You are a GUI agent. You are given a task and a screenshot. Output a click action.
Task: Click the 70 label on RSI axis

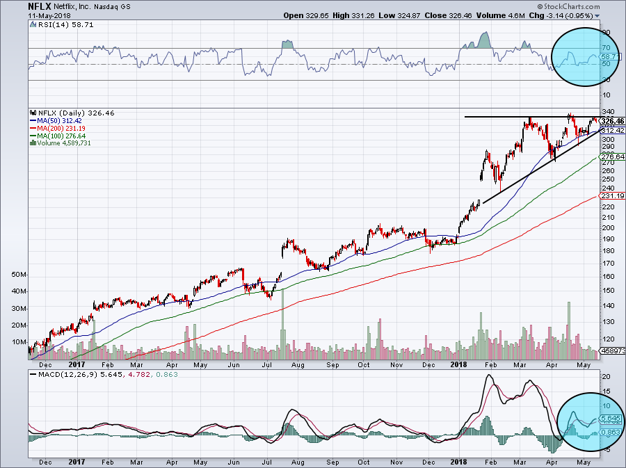[606, 48]
